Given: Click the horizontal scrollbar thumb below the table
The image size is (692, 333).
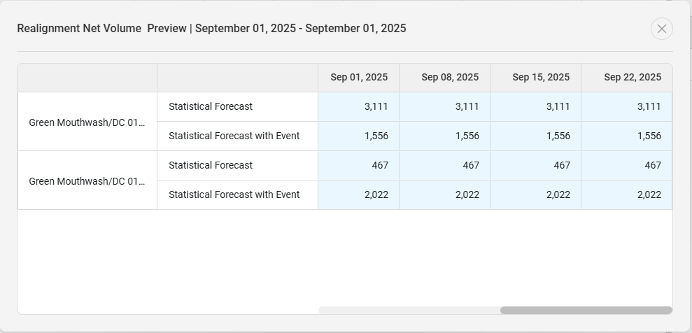Looking at the screenshot, I should coord(586,311).
